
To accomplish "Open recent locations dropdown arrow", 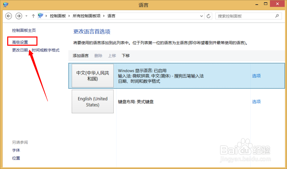I will pyautogui.click(x=26, y=16).
